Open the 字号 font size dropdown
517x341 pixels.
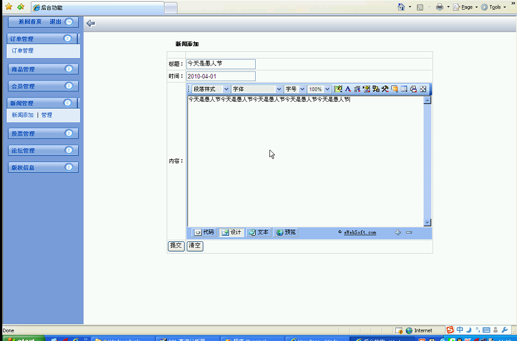(295, 89)
